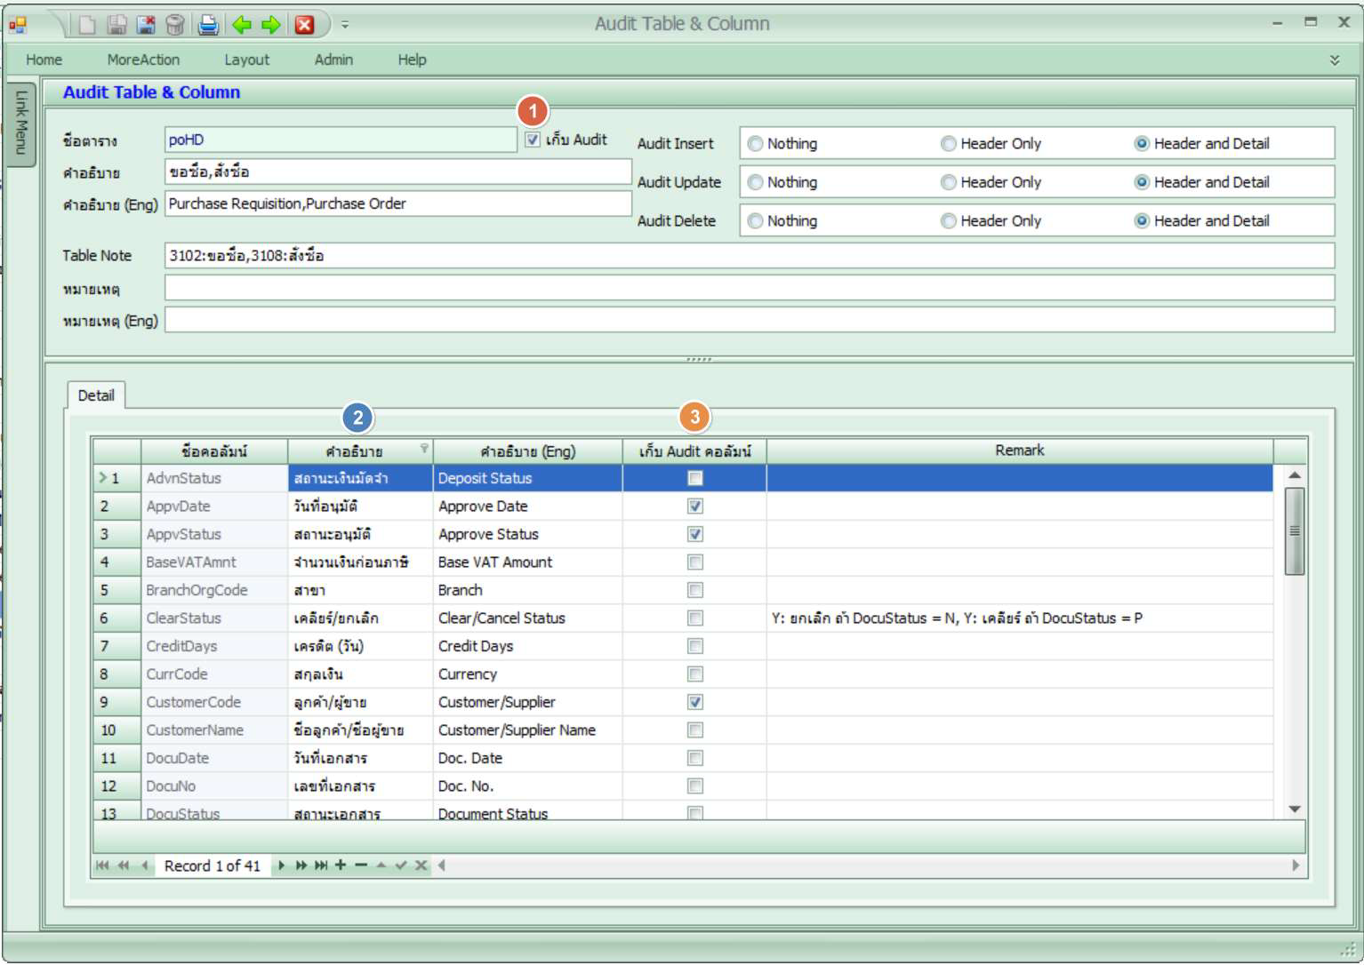Viewport: 1364px width, 965px height.
Task: Add a row with the plus navigator icon
Action: (341, 865)
